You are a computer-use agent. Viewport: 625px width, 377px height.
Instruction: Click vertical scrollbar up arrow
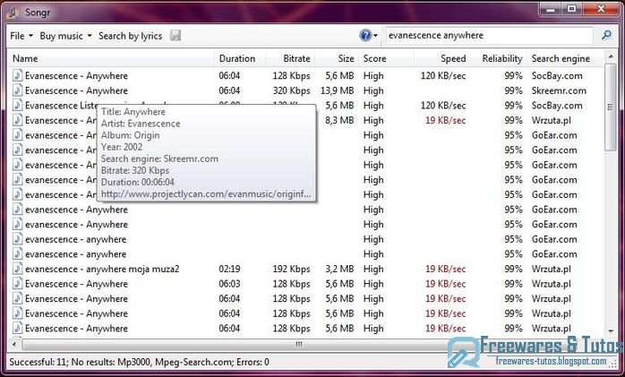pyautogui.click(x=611, y=56)
